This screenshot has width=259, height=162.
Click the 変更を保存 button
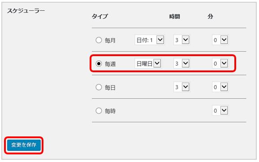24,145
